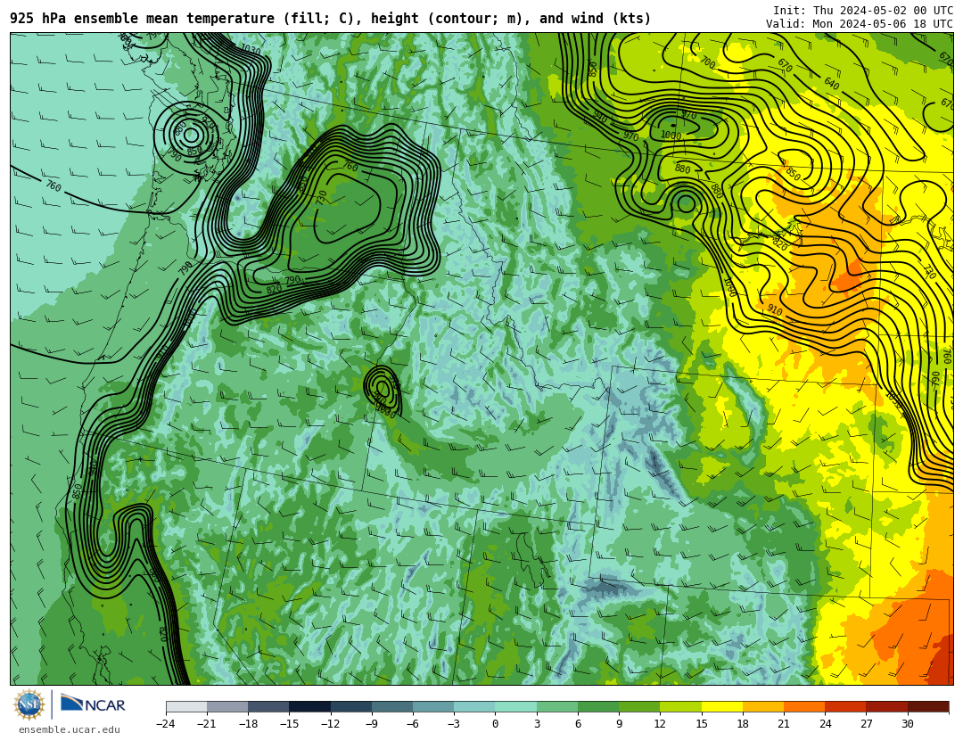The width and height of the screenshot is (963, 741).
Task: Click the -18 colorbar tick label
Action: (248, 724)
